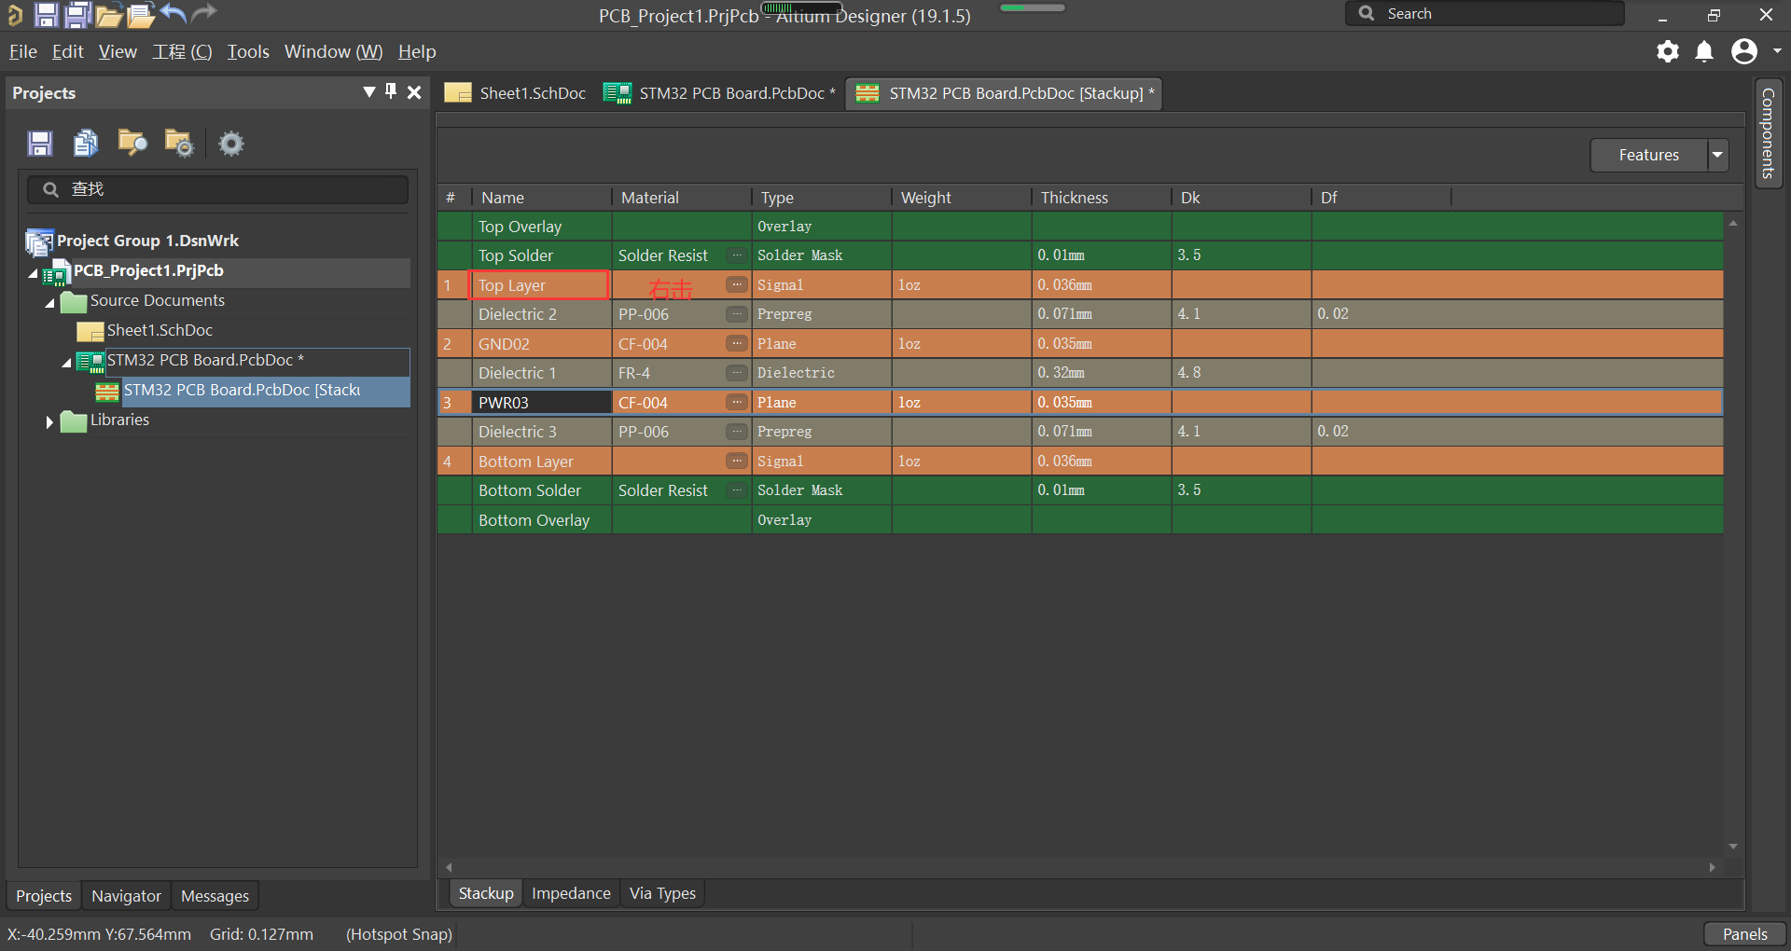The height and width of the screenshot is (951, 1791).
Task: Open material picker for GND02 row
Action: 737,343
